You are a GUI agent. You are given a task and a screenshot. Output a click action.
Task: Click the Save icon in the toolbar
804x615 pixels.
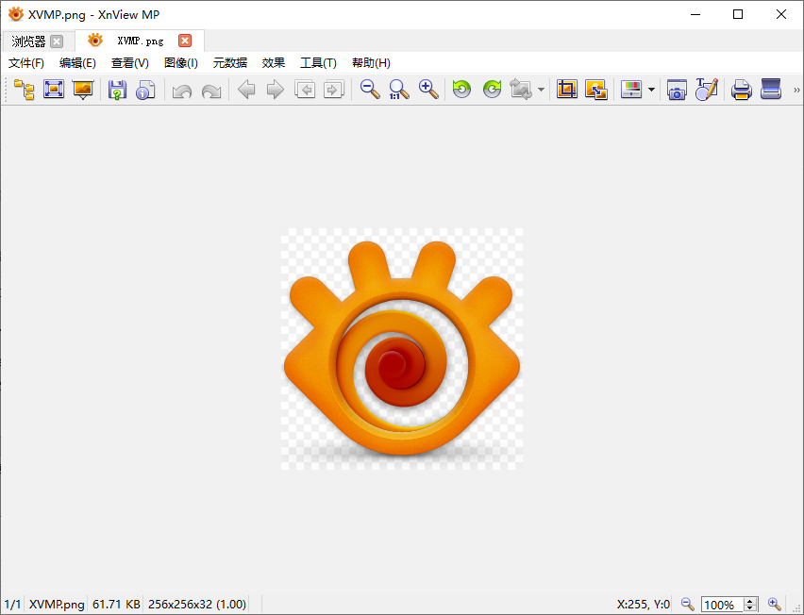pyautogui.click(x=115, y=89)
